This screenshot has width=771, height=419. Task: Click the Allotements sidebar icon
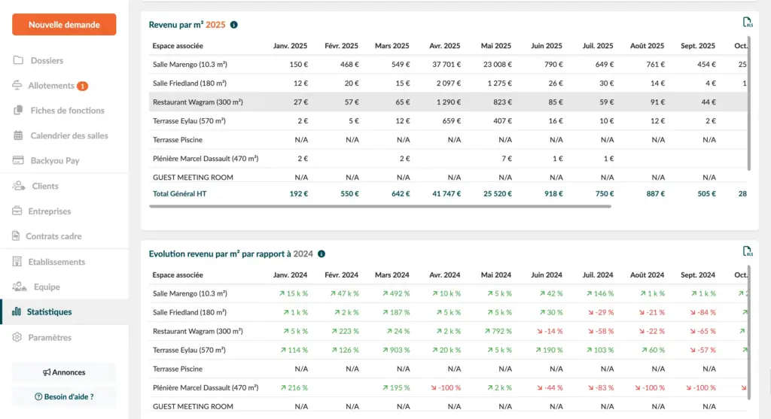[x=18, y=86]
